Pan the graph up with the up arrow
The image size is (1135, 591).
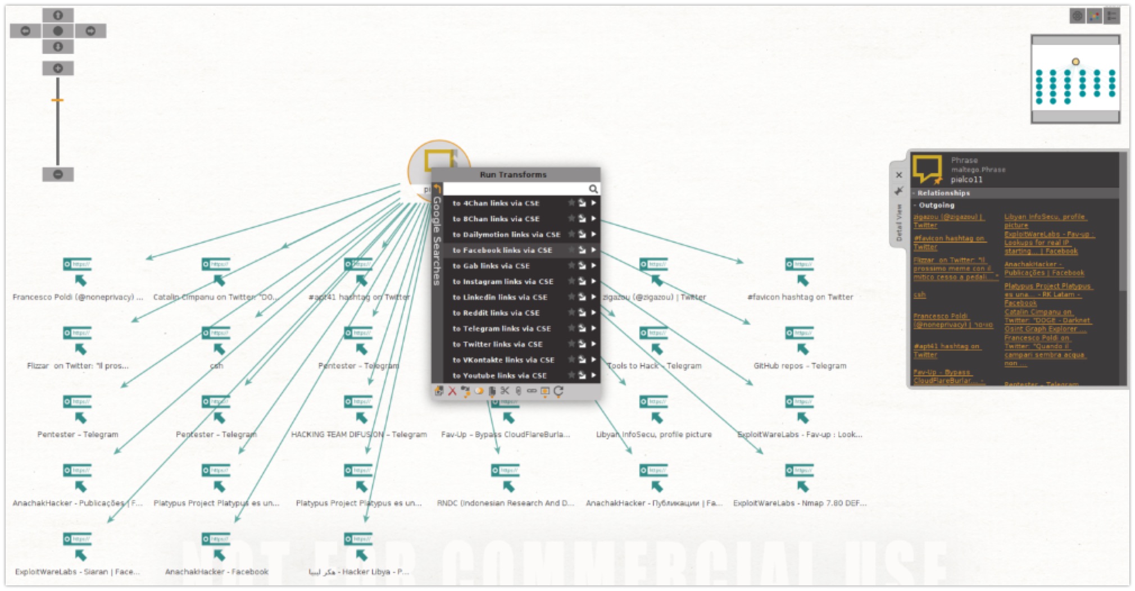[x=58, y=15]
